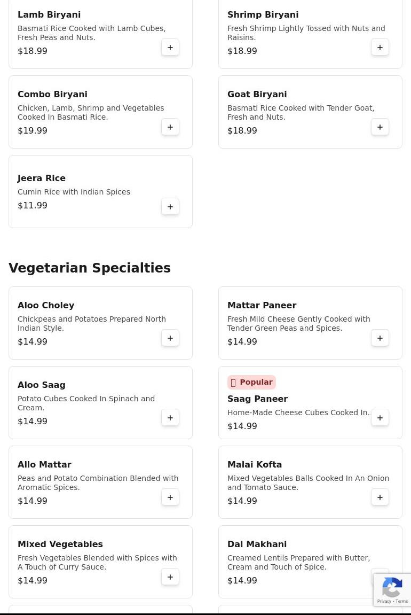
Task: Click the Popular badge on Saag Paneer
Action: point(251,383)
